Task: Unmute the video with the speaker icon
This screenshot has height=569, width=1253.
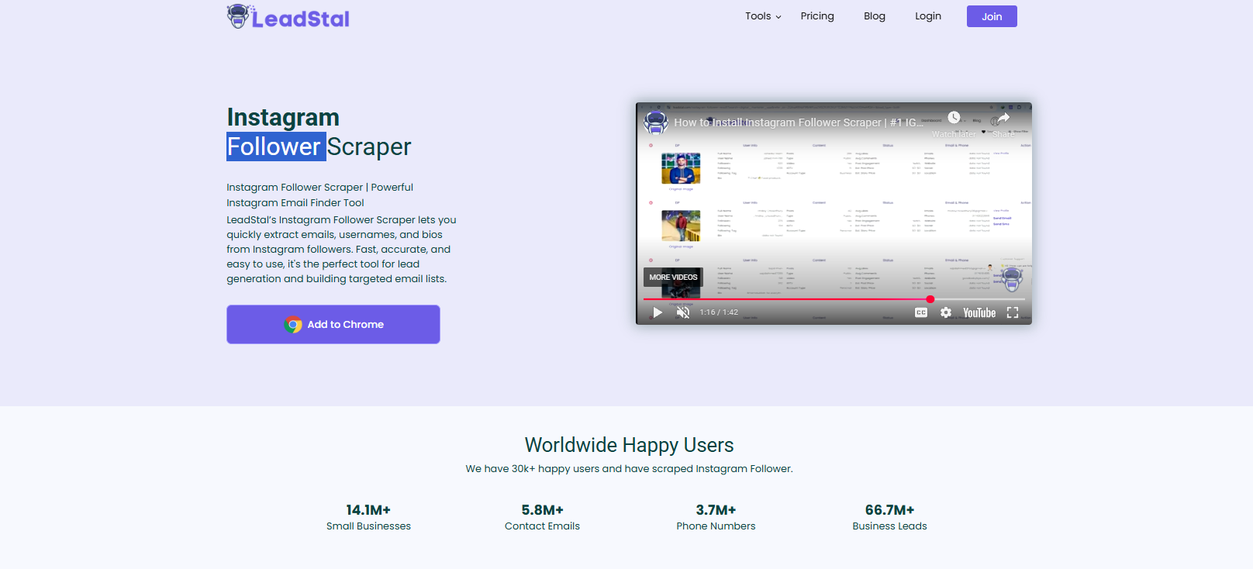Action: 683,312
